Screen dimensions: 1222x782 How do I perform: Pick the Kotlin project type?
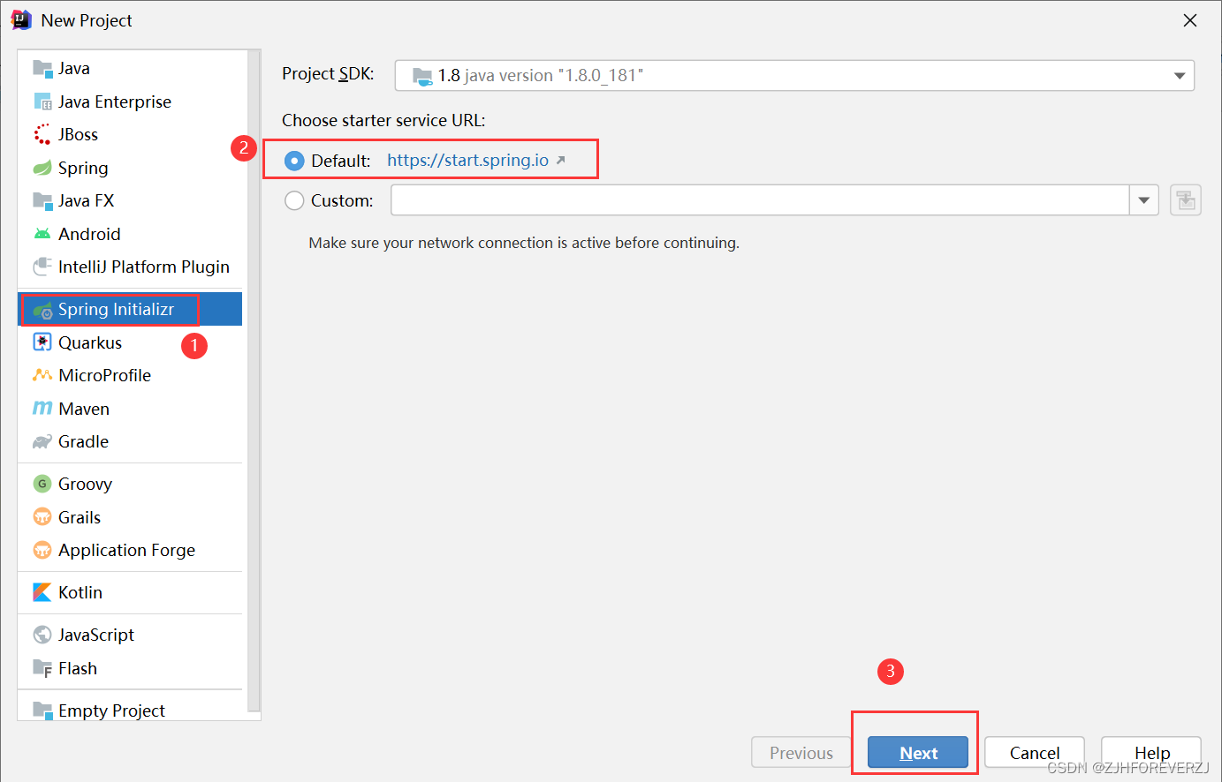pyautogui.click(x=130, y=592)
